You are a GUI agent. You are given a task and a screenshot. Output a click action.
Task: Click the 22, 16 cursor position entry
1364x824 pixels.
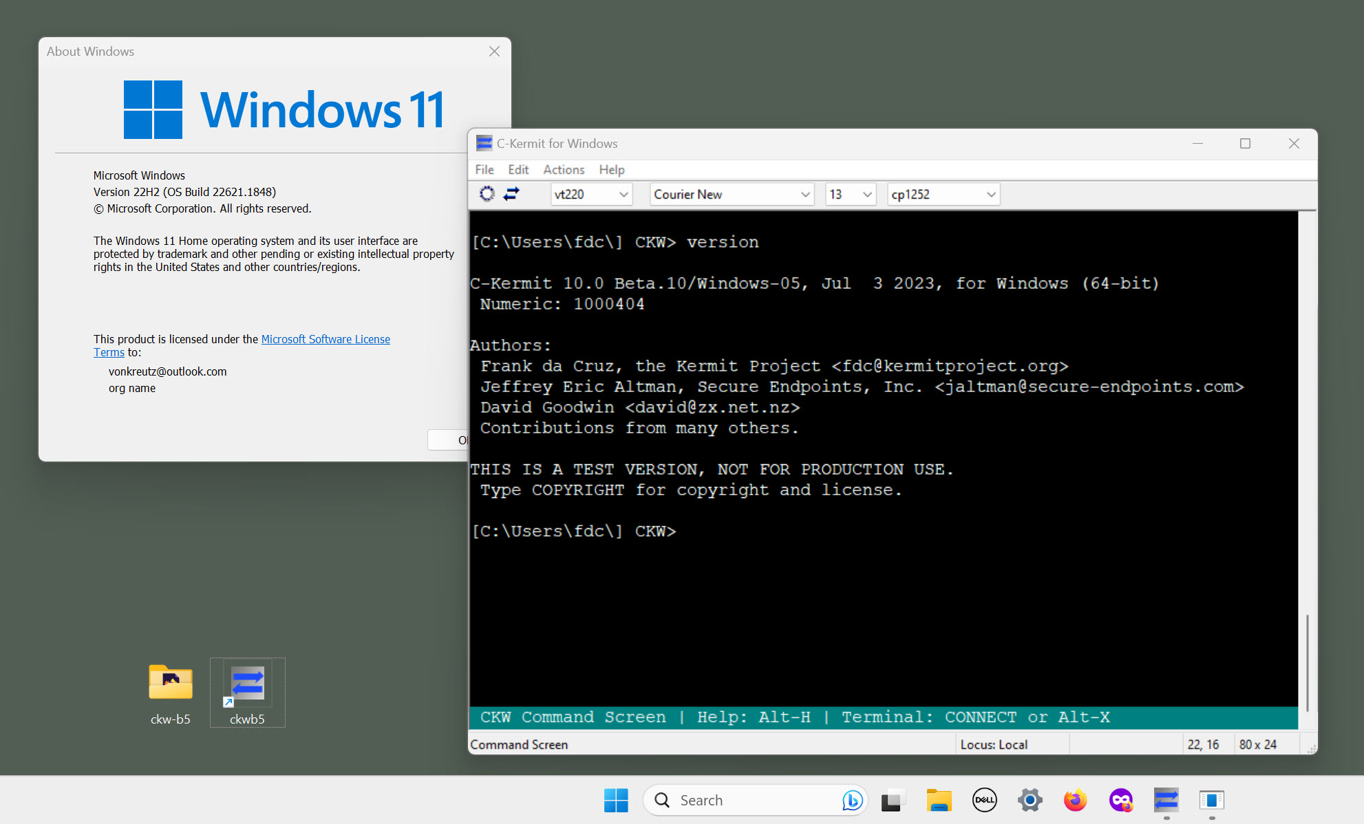click(x=1203, y=744)
